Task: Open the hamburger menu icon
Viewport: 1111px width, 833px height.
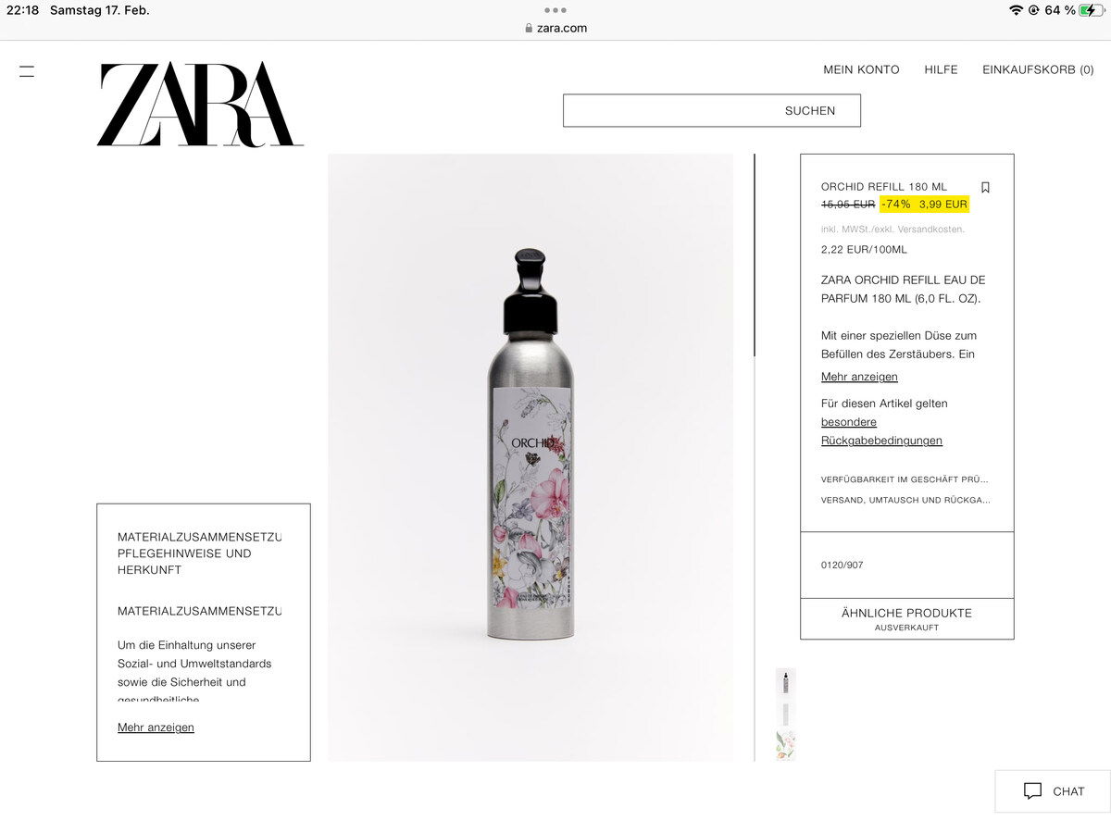Action: [27, 71]
